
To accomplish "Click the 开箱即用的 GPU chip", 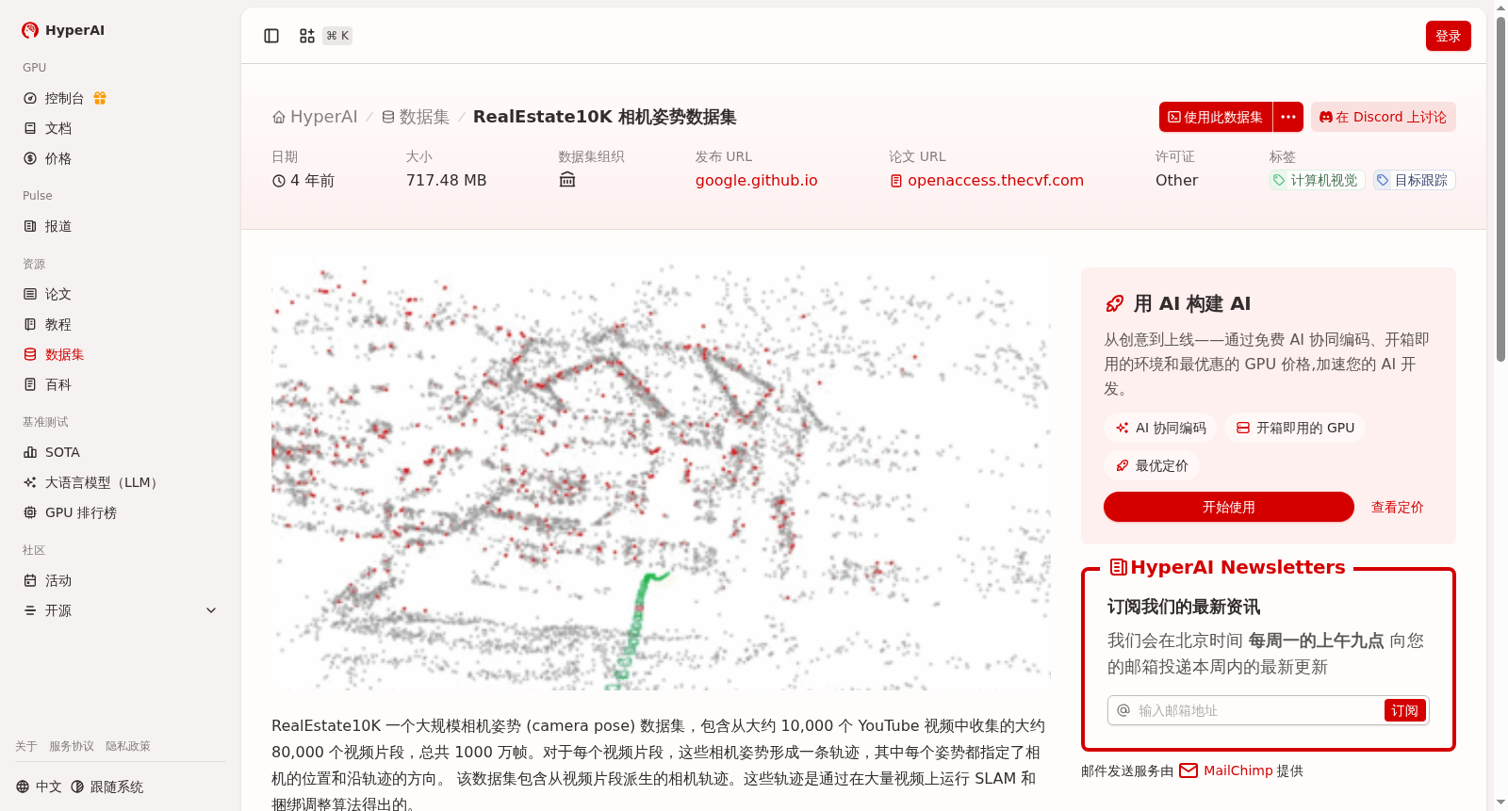I will pos(1295,428).
